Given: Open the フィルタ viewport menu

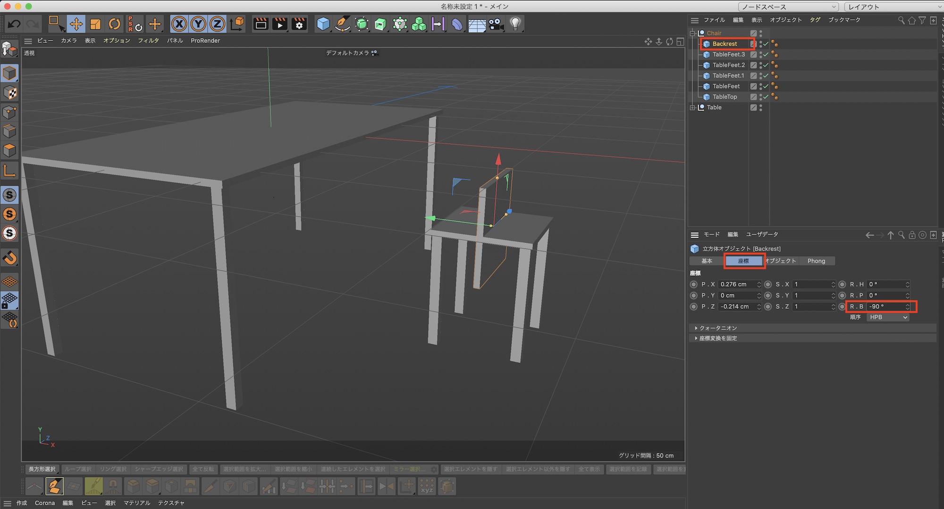Looking at the screenshot, I should click(148, 41).
